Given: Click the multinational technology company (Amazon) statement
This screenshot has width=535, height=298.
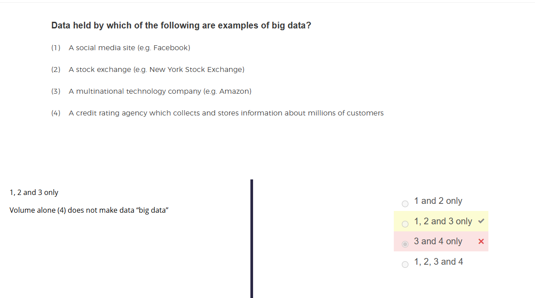Looking at the screenshot, I should [x=160, y=91].
